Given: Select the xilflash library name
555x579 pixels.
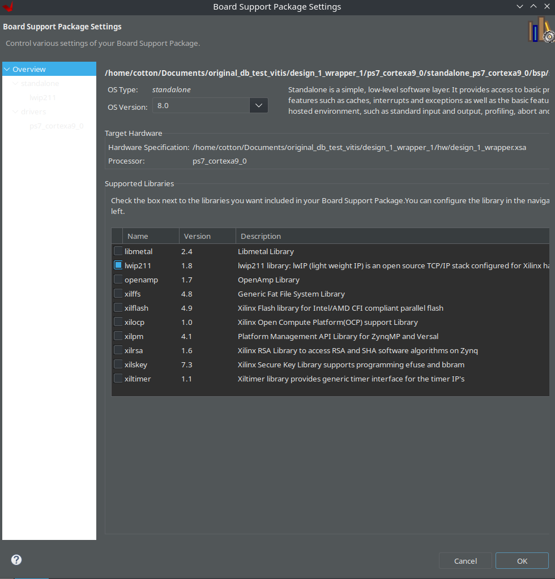Looking at the screenshot, I should point(136,308).
